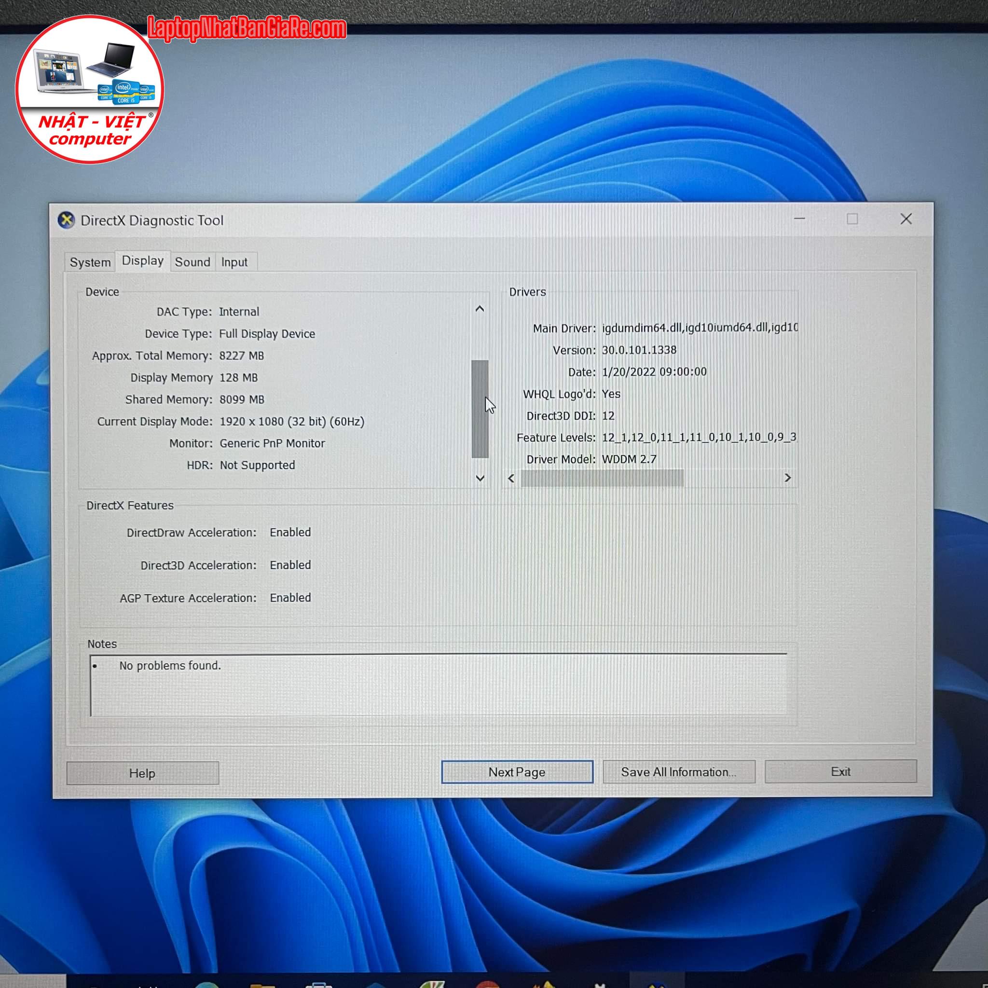Screen dimensions: 988x988
Task: Click right arrow of Drivers horizontal scrollbar
Action: (x=787, y=478)
